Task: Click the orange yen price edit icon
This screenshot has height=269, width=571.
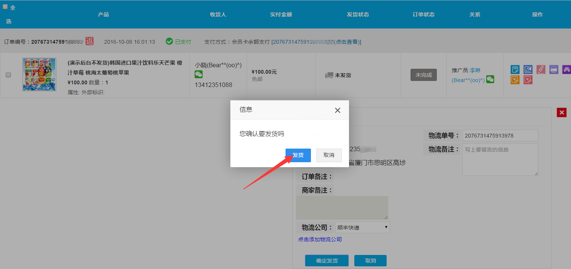Action: [x=515, y=80]
